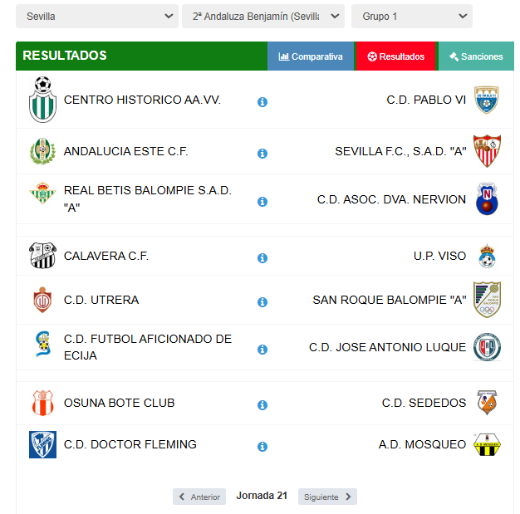The image size is (520, 514).
Task: Expand the 2ª Andaluza Benjamín competition dropdown
Action: coord(263,17)
